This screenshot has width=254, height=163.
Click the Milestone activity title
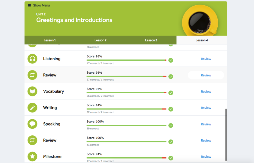[52, 157]
